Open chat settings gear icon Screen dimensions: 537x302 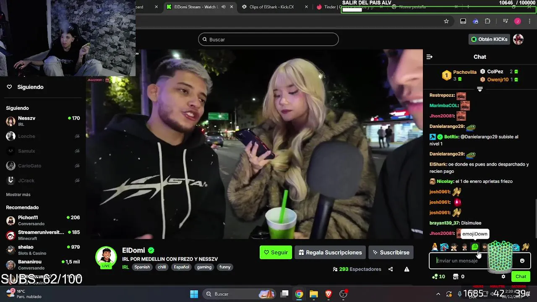tap(503, 276)
